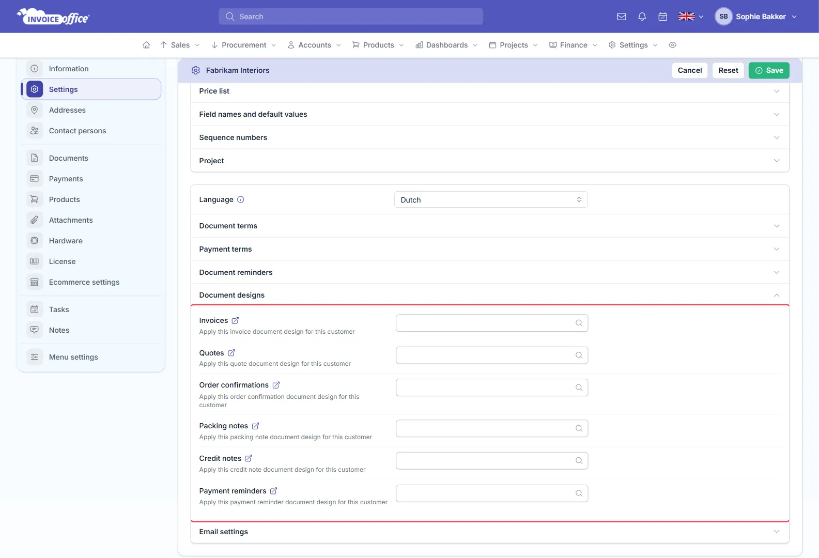The height and width of the screenshot is (558, 819).
Task: Click the Ecommerce settings store icon
Action: tap(35, 282)
